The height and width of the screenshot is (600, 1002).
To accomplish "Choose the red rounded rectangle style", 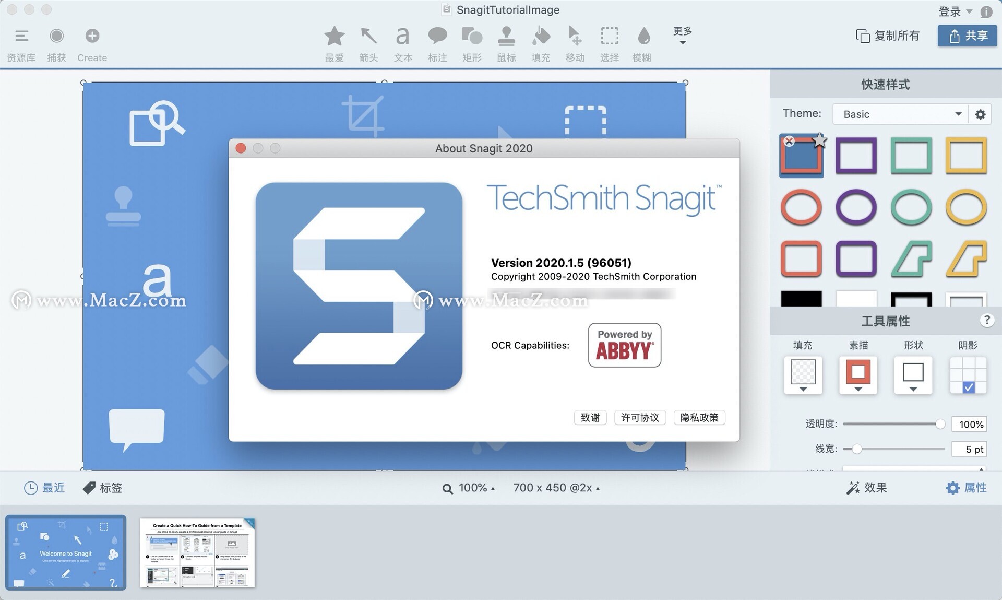I will click(801, 258).
